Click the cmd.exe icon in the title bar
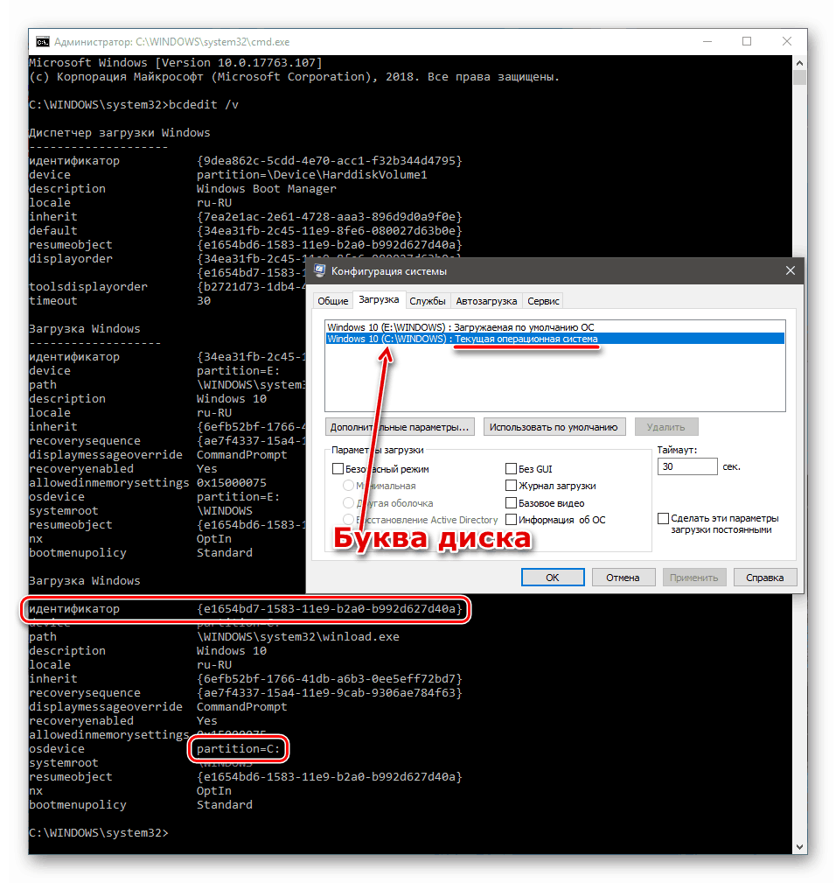 (42, 41)
